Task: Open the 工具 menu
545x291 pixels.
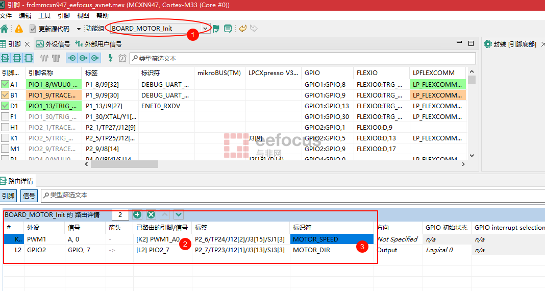Action: click(x=44, y=16)
